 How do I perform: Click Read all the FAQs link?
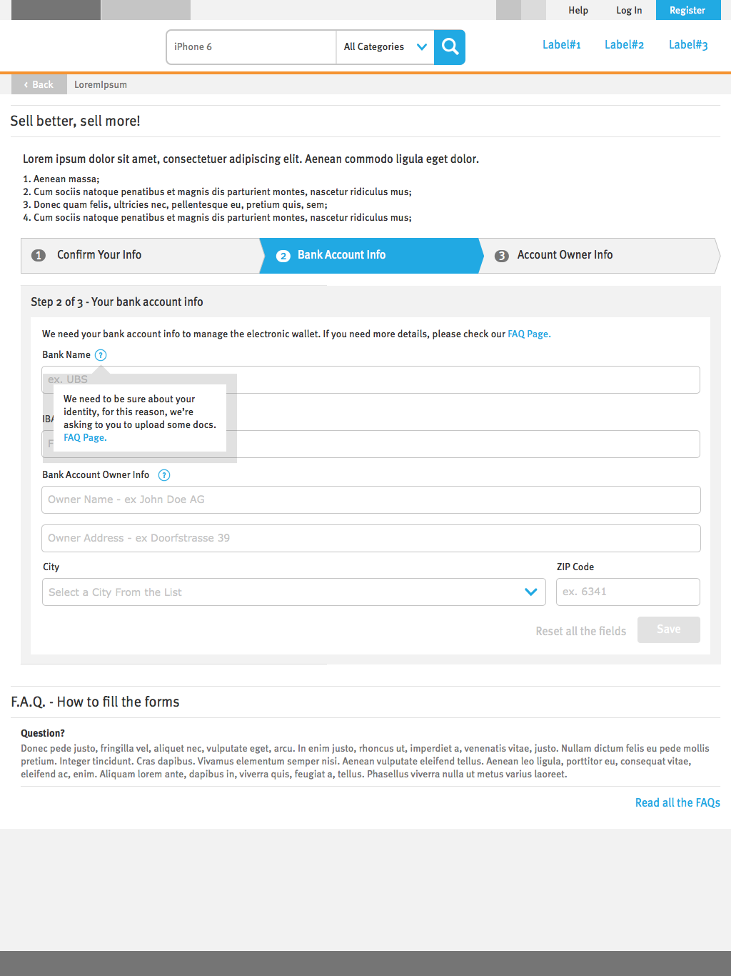coord(677,803)
